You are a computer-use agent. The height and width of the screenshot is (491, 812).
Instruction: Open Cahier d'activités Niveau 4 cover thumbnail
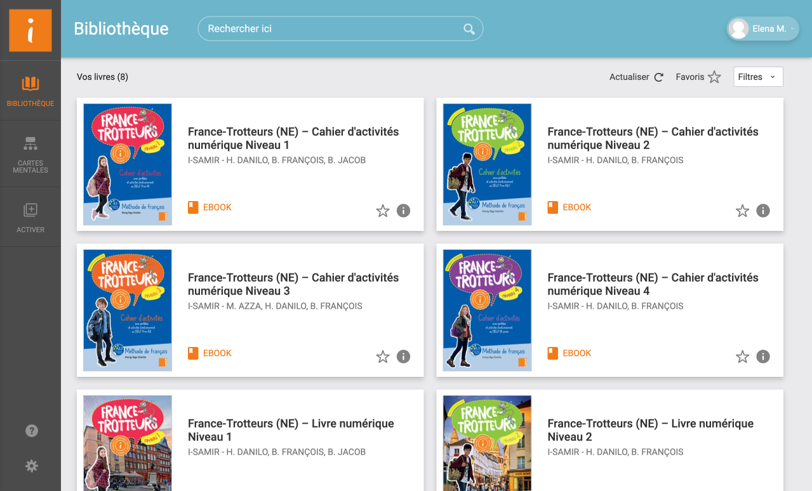487,310
